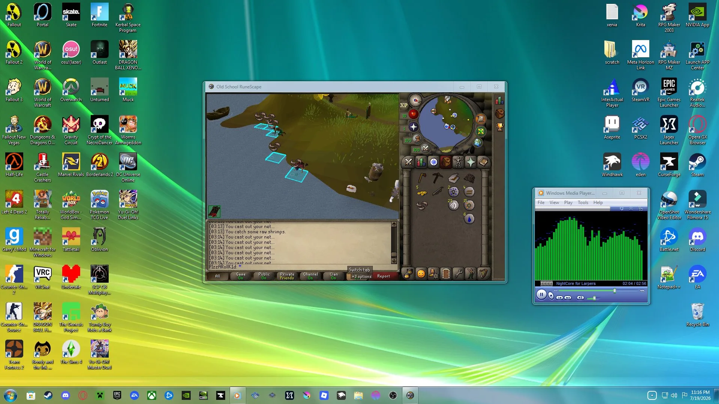Screen dimensions: 719x404
Task: Click the hitpoints heart orb
Action: point(414,114)
